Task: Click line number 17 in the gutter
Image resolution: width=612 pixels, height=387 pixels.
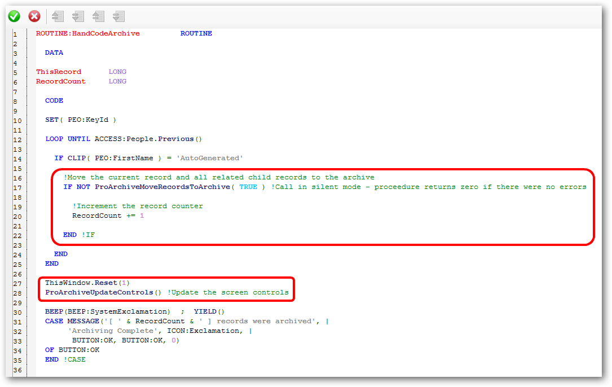Action: tap(17, 187)
